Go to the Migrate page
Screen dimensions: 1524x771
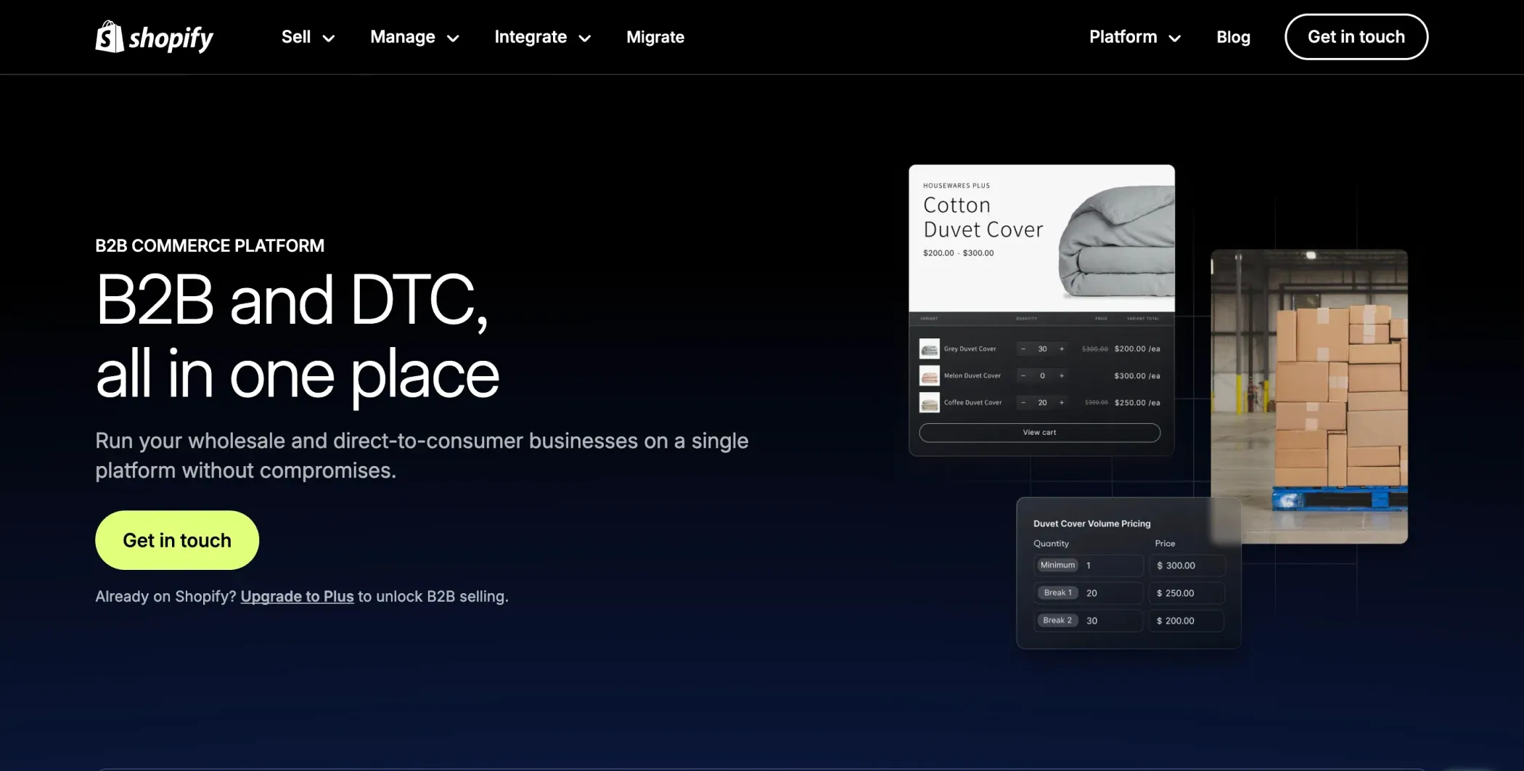655,37
